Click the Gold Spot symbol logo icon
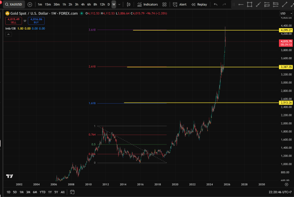The width and height of the screenshot is (294, 197). pos(8,14)
